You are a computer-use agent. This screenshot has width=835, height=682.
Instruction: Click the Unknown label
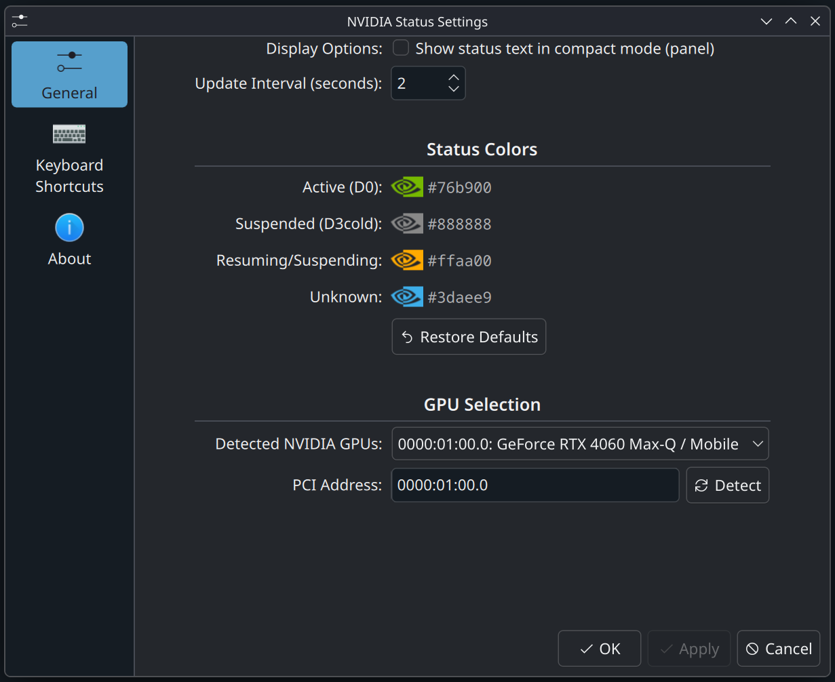[x=346, y=297]
